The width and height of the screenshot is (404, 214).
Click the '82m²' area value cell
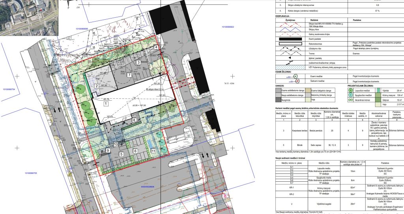[x=353, y=188]
